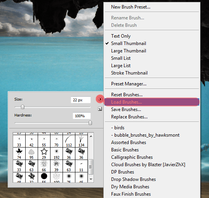Click the brush Size value field
This screenshot has height=198, width=209.
[x=81, y=100]
